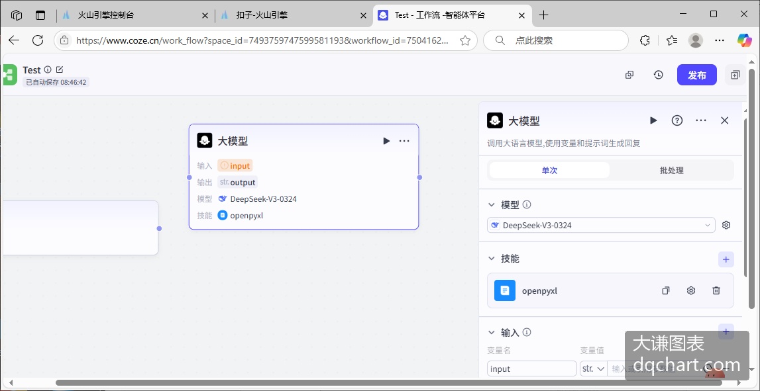Open the panel icon right of 发布
Screen dimensions: 760x391
pyautogui.click(x=735, y=75)
